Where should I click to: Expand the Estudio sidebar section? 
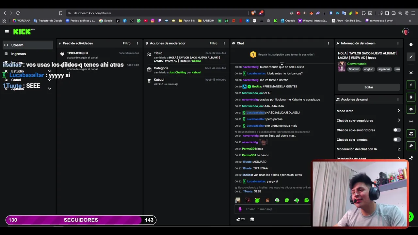(50, 71)
